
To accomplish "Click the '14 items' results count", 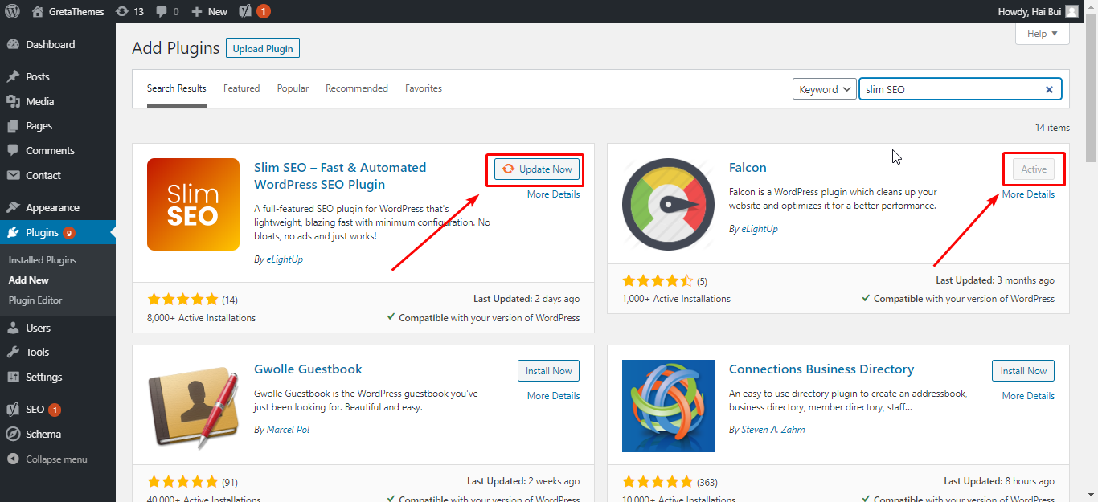I will point(1052,128).
